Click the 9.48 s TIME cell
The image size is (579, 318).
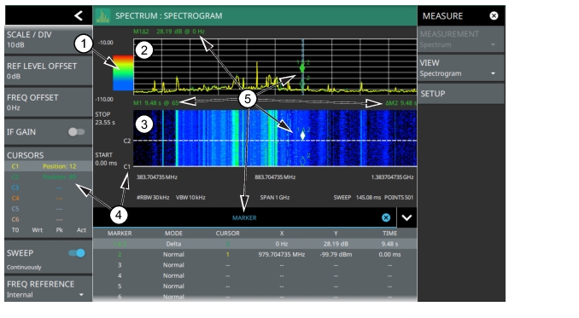pos(389,244)
